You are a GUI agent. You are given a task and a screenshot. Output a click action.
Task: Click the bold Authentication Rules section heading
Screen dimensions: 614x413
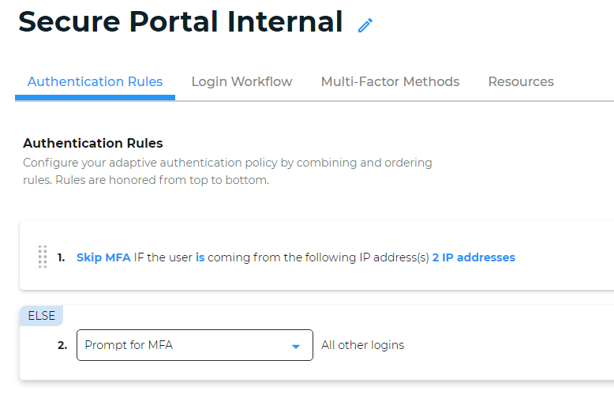[93, 143]
